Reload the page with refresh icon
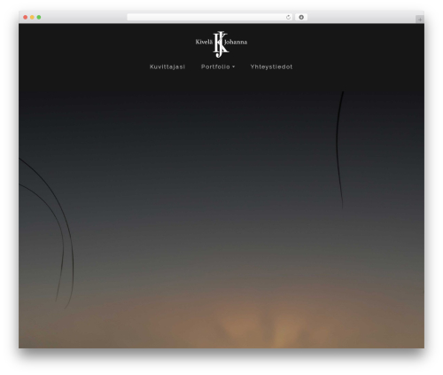The height and width of the screenshot is (375, 443). (288, 17)
